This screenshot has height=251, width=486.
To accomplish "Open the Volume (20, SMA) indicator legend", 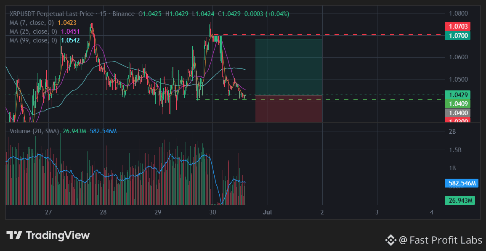I will [x=35, y=131].
